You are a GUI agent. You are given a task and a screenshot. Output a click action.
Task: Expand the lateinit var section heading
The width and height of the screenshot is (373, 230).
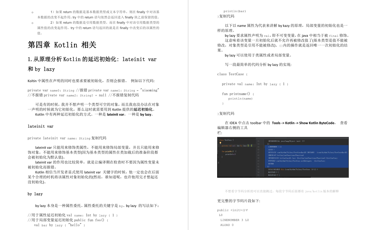[x=40, y=126]
